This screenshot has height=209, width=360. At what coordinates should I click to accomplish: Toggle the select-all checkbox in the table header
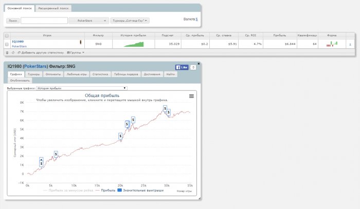pyautogui.click(x=7, y=35)
